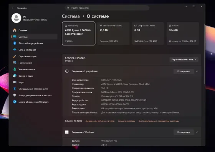Click Имя устройства value DESKTOP-P90OSMS in details
Screen dimensions: 215x152
111,80
